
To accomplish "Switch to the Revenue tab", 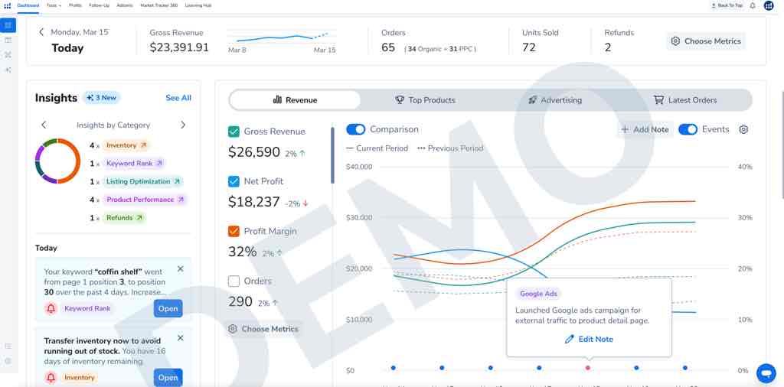I will pos(295,100).
